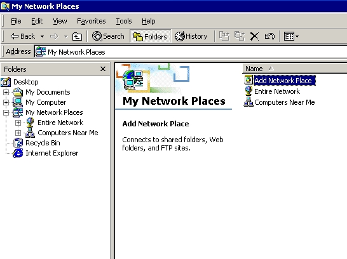Open the Edit menu

(x=37, y=21)
